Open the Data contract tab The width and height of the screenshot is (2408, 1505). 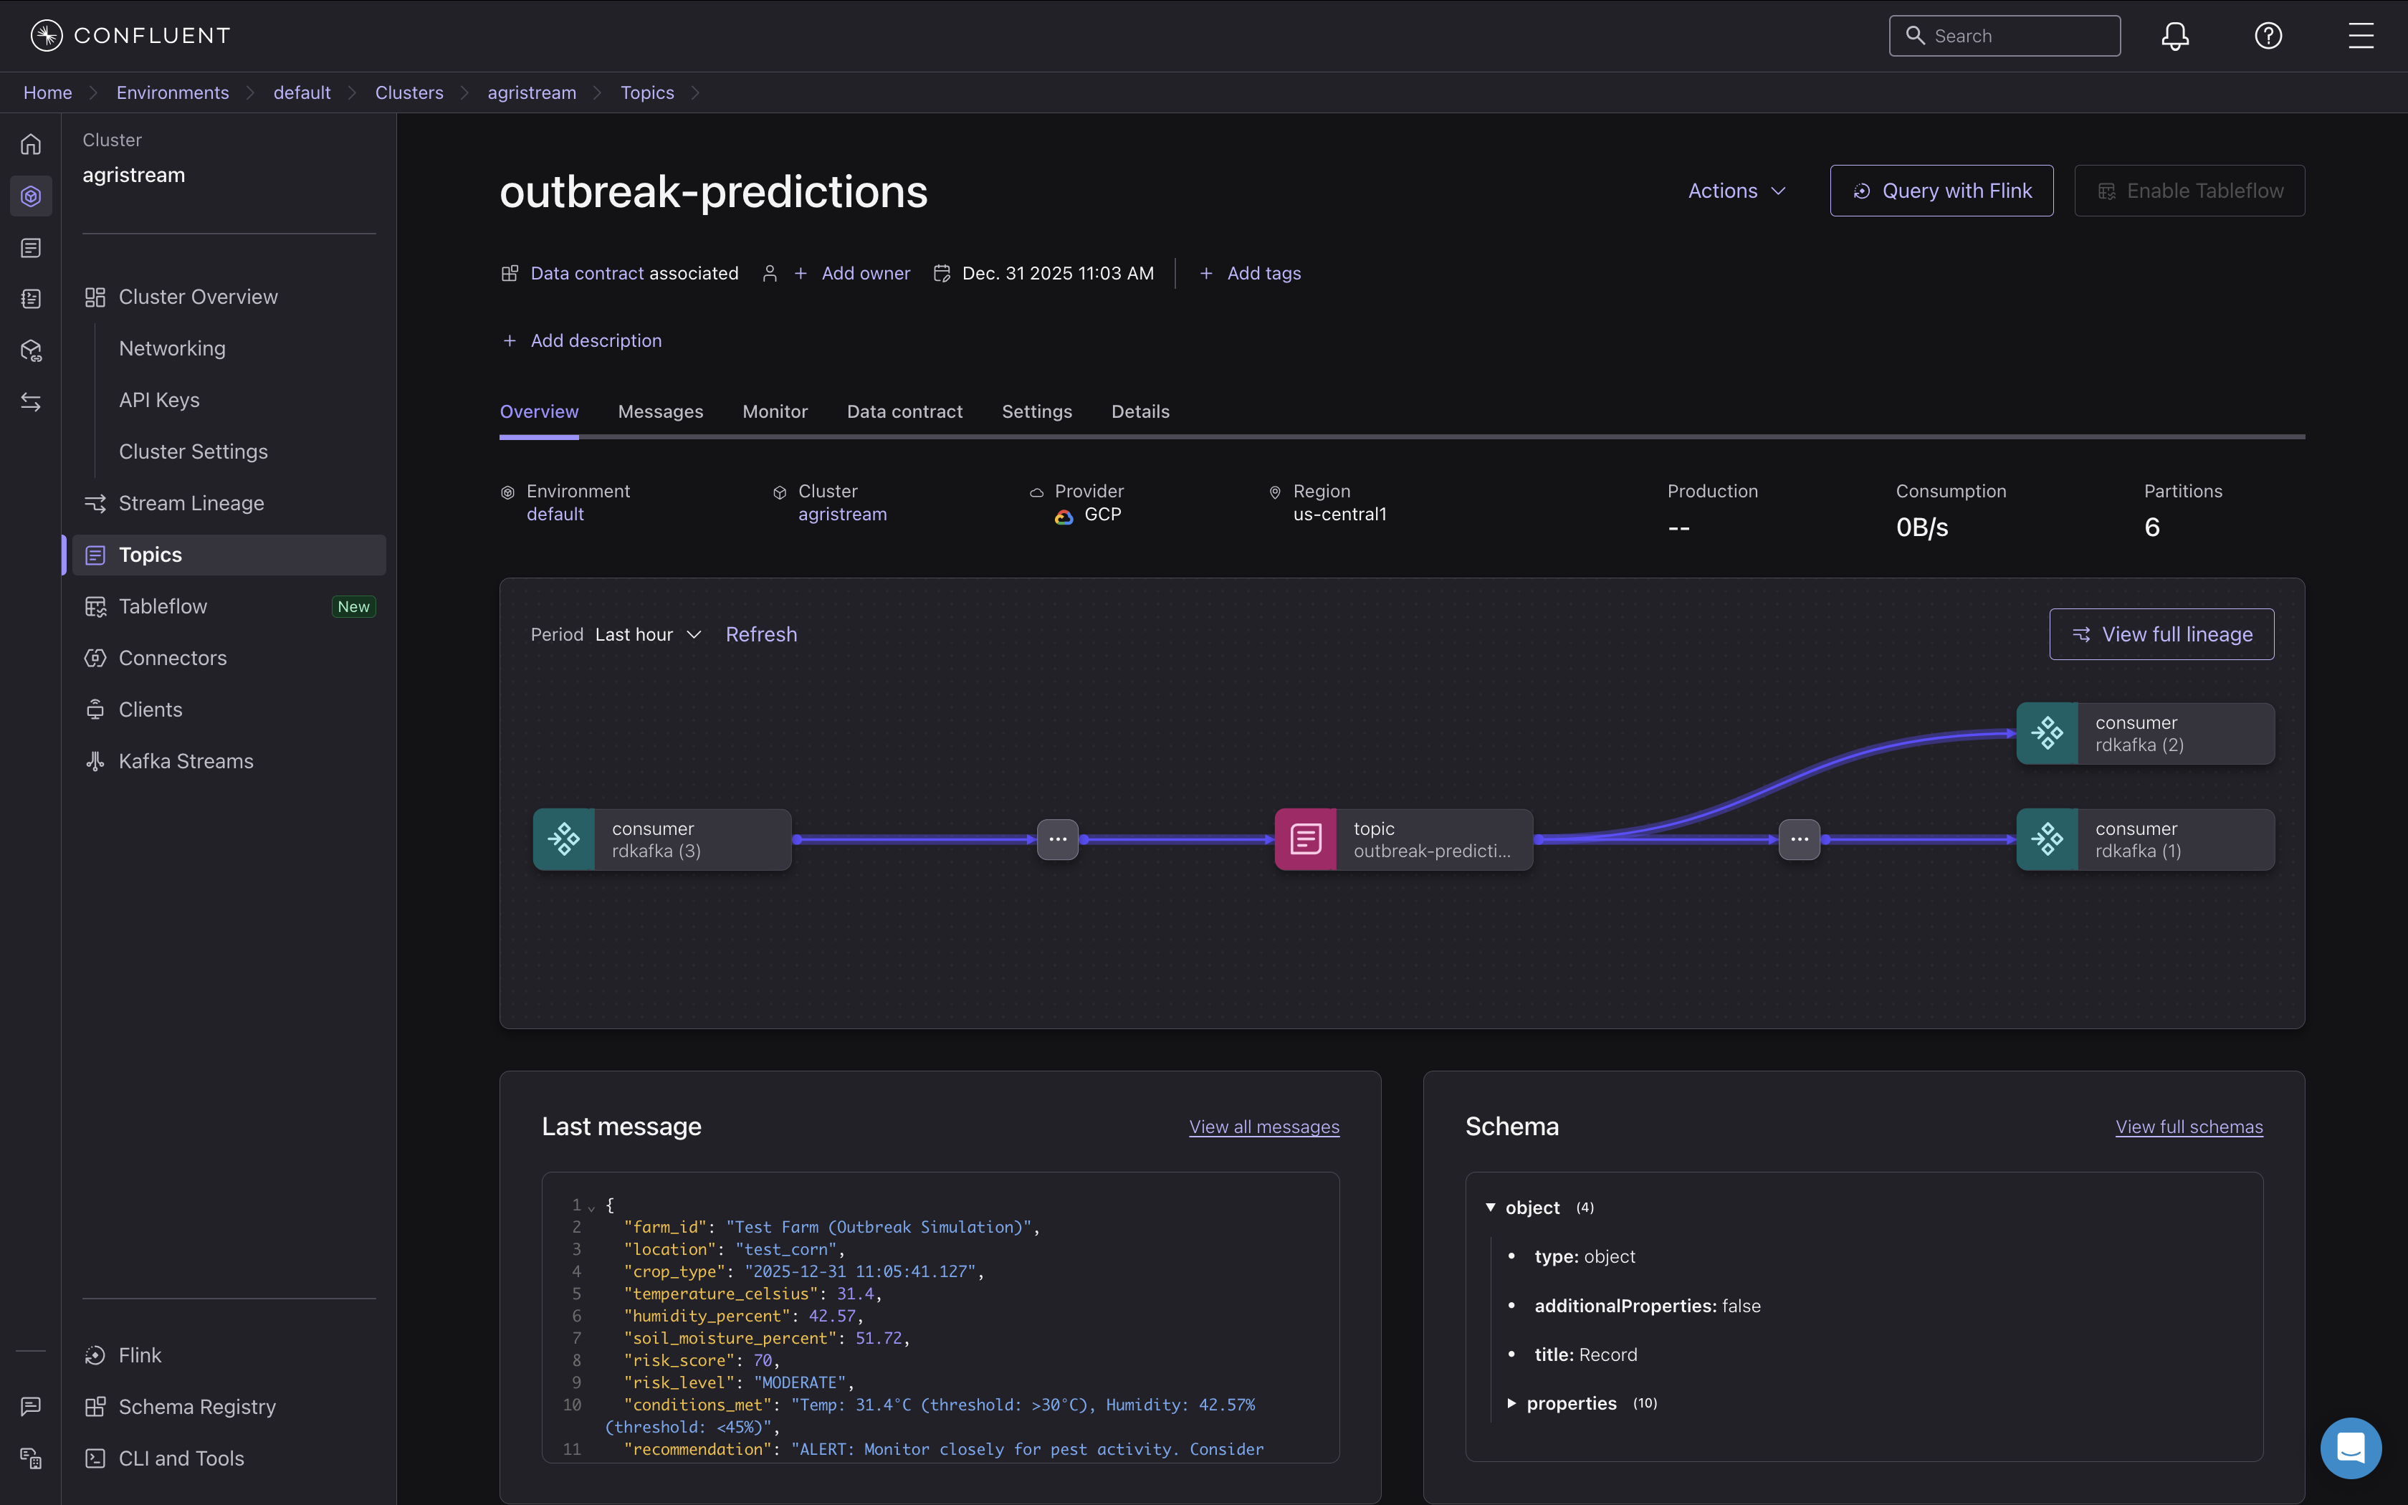click(904, 412)
